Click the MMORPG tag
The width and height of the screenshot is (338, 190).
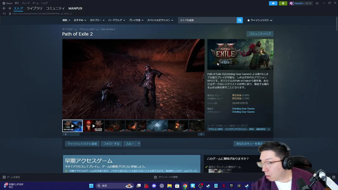coord(261,129)
